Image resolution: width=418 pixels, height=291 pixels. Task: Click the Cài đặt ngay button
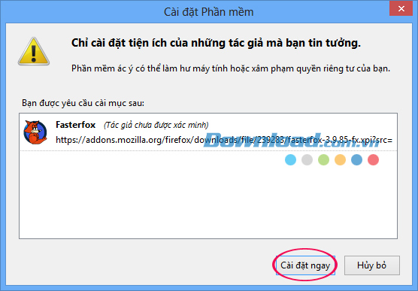coord(305,265)
